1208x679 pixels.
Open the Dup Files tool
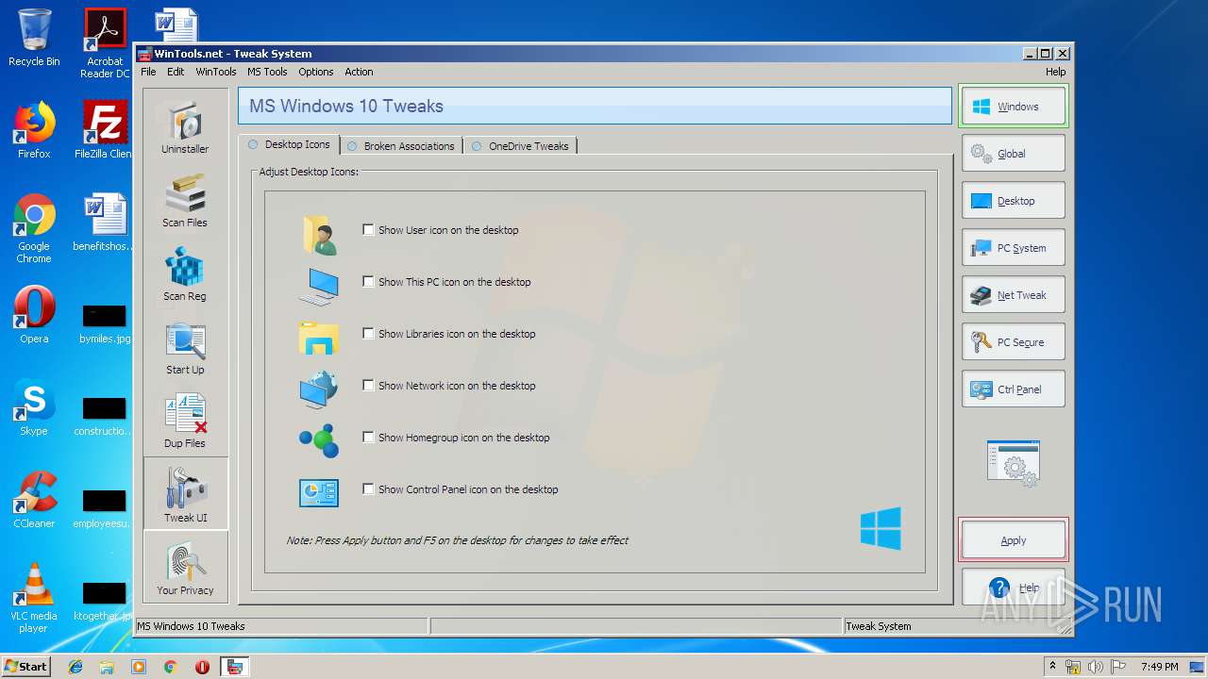coord(185,422)
